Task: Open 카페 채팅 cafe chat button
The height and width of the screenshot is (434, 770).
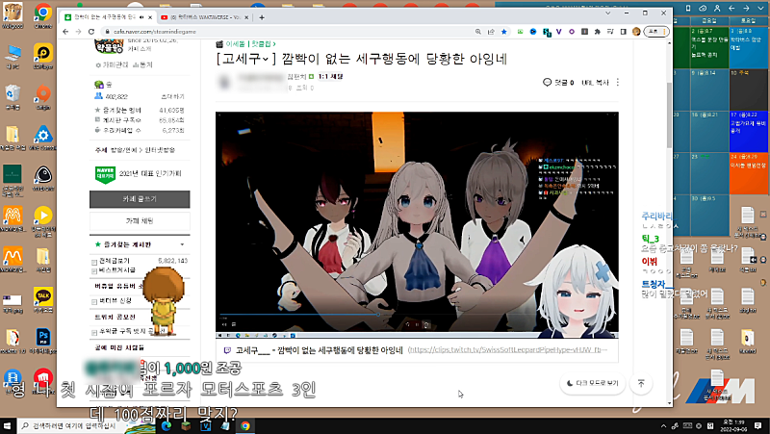Action: [x=140, y=221]
